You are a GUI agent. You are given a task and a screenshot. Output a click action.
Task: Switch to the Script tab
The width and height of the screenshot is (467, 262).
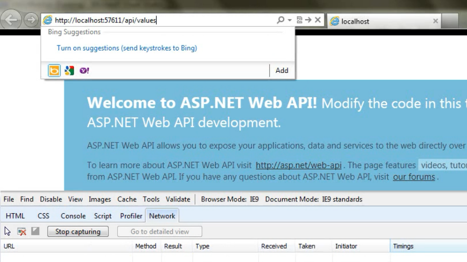click(x=103, y=216)
